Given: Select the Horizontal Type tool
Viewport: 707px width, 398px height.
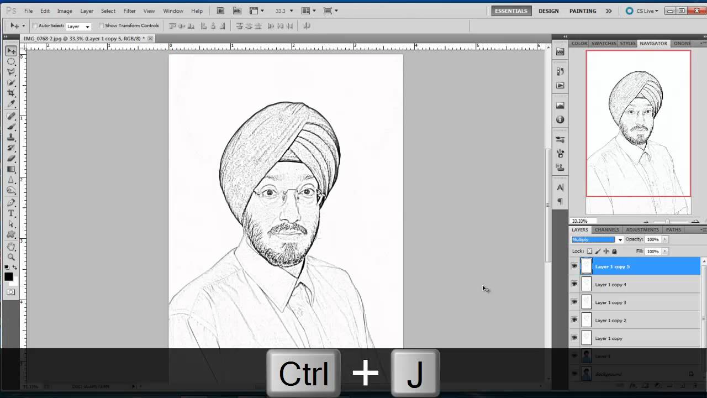Looking at the screenshot, I should click(x=11, y=213).
